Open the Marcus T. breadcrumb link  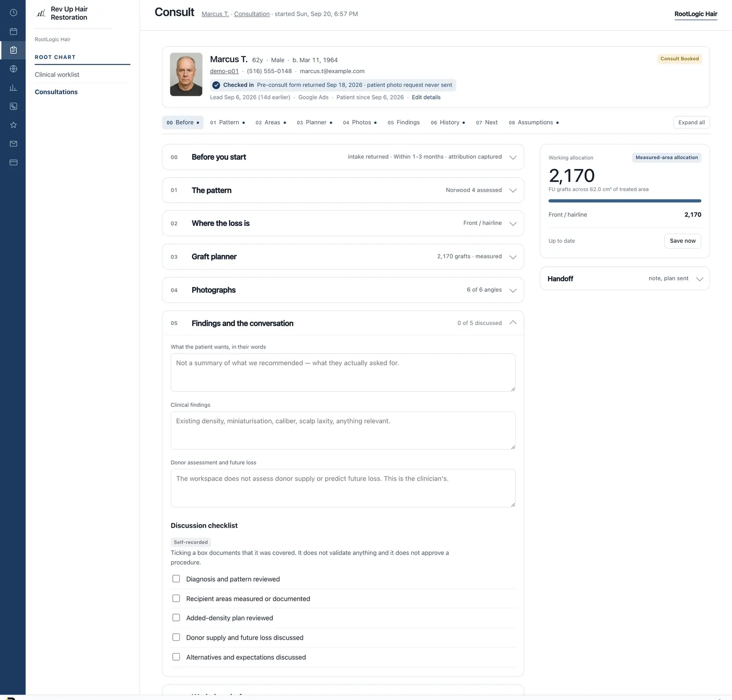215,14
